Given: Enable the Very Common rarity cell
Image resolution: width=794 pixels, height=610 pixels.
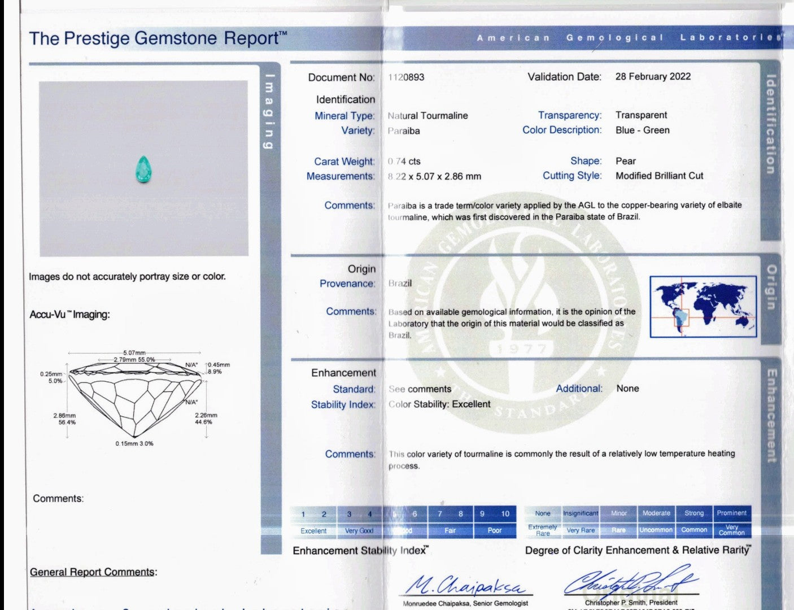Looking at the screenshot, I should (732, 530).
